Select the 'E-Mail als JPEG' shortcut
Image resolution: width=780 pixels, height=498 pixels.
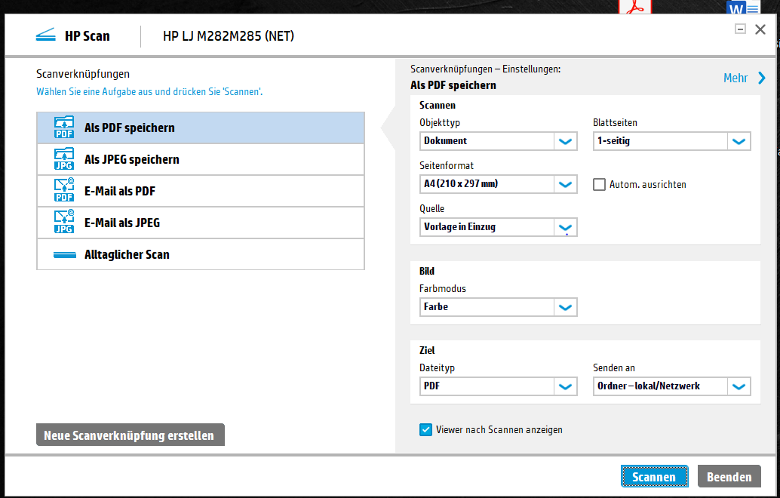[201, 223]
